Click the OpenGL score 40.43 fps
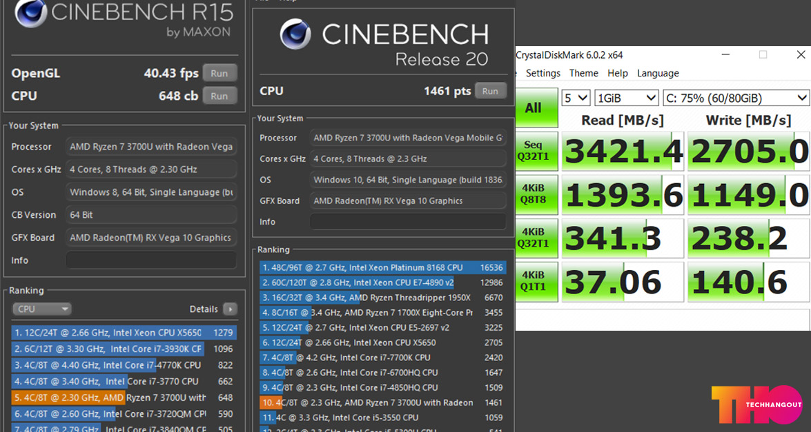 [171, 73]
